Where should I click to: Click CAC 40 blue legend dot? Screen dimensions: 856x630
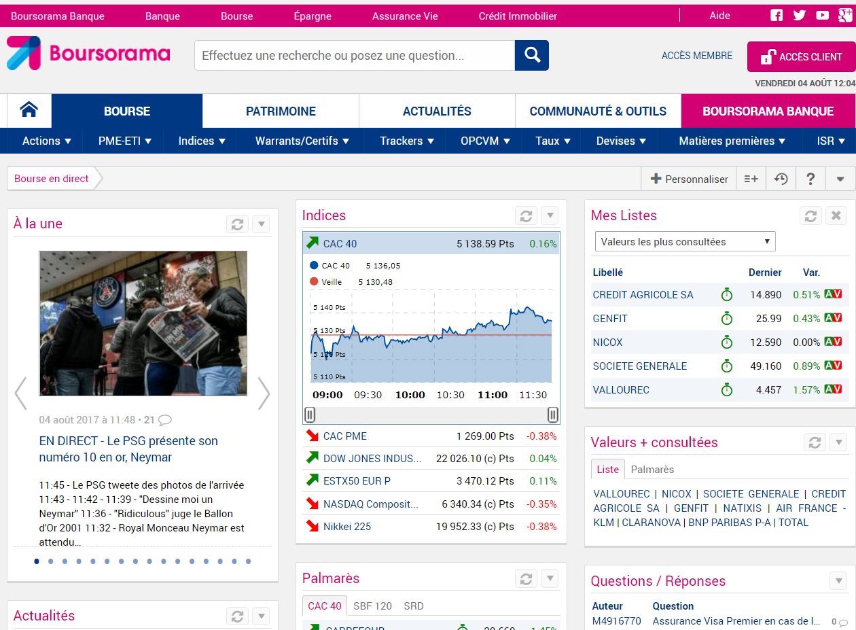pos(313,266)
